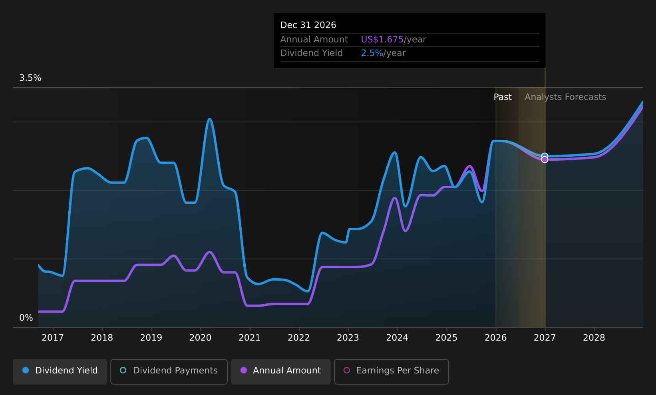Toggle the Annual Amount legend series
The image size is (656, 395).
(x=281, y=371)
